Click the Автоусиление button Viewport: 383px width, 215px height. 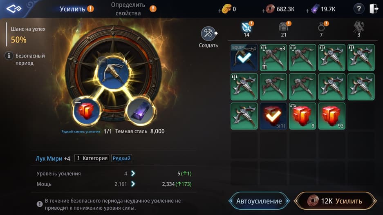[x=259, y=201]
